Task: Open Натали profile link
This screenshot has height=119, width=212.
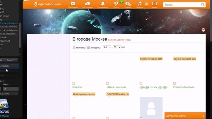Action: (x=154, y=87)
